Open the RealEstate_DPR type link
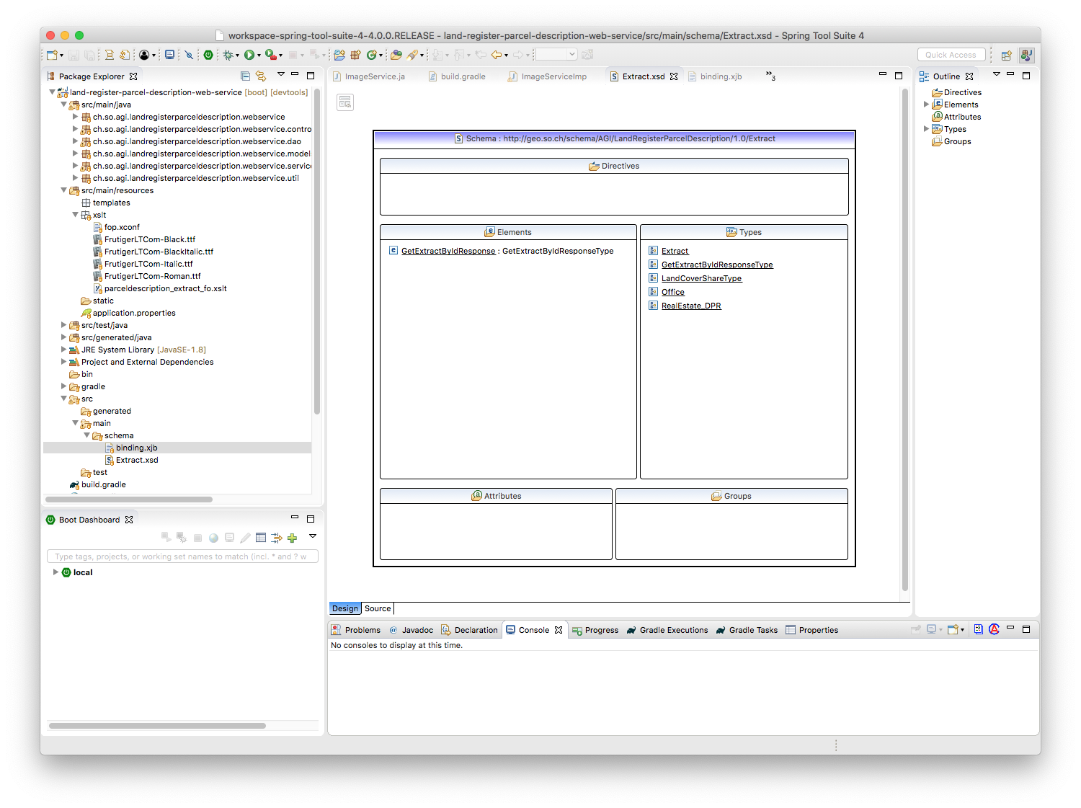The image size is (1081, 808). (691, 306)
